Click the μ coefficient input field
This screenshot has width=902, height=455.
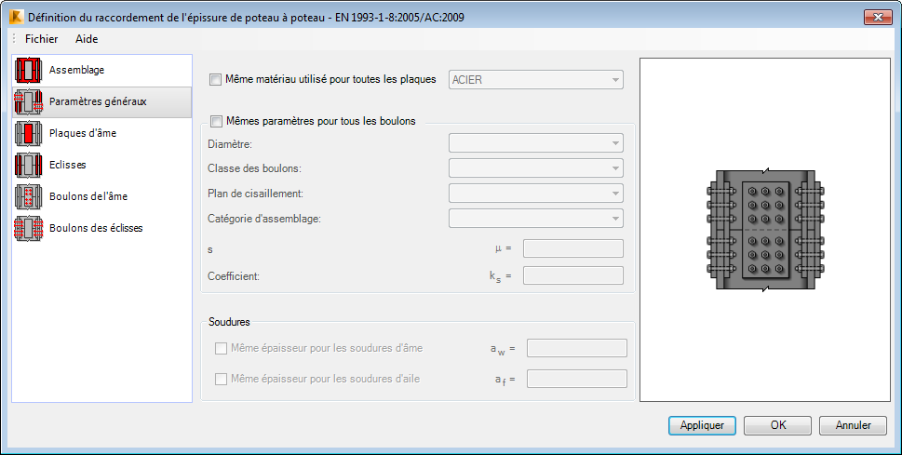tap(572, 248)
